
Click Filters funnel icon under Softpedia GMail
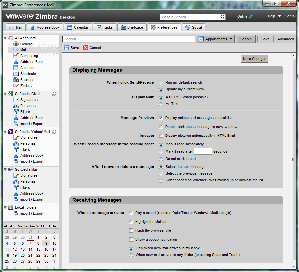[16, 112]
